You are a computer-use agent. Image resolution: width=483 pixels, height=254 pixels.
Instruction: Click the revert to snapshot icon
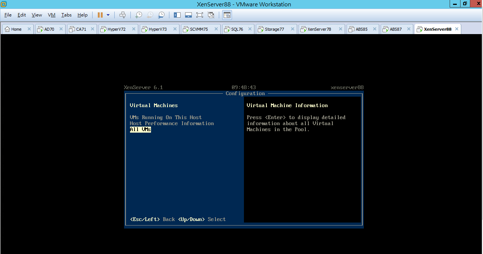pos(150,15)
